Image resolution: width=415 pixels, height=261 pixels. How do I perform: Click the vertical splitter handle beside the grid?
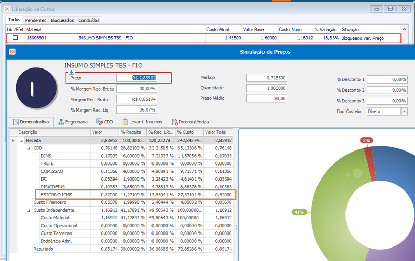point(236,227)
